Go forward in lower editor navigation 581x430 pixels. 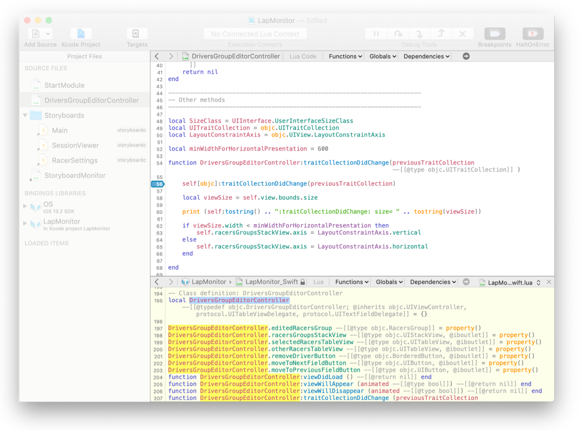pyautogui.click(x=171, y=282)
